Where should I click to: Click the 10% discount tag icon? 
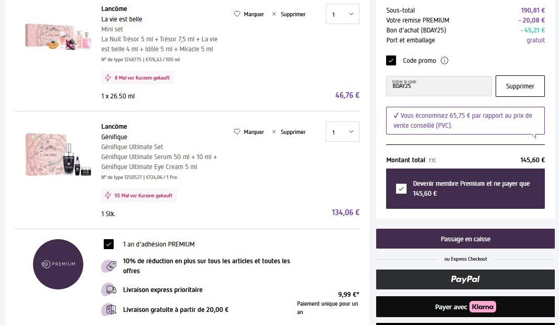[109, 266]
